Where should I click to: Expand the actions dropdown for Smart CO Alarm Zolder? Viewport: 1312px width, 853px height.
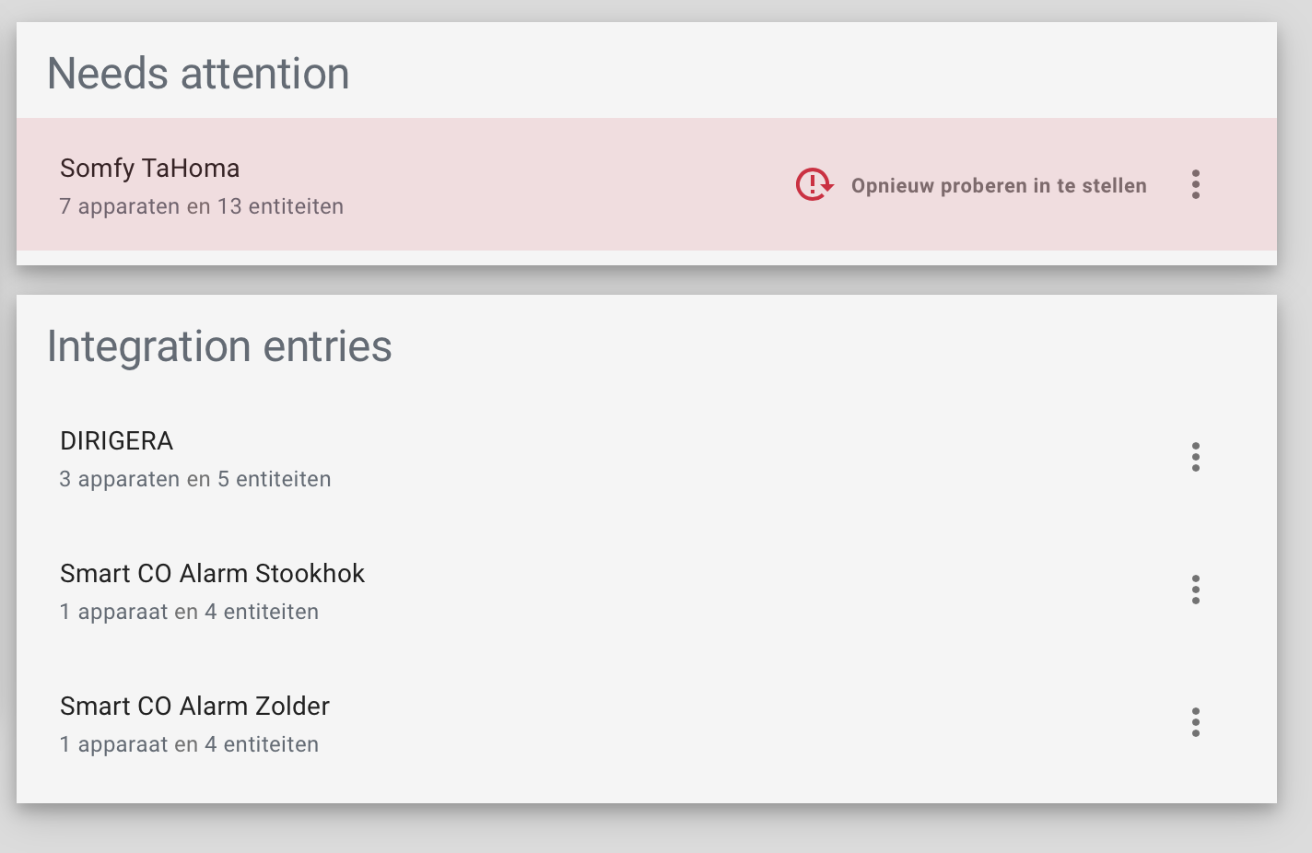(x=1195, y=723)
